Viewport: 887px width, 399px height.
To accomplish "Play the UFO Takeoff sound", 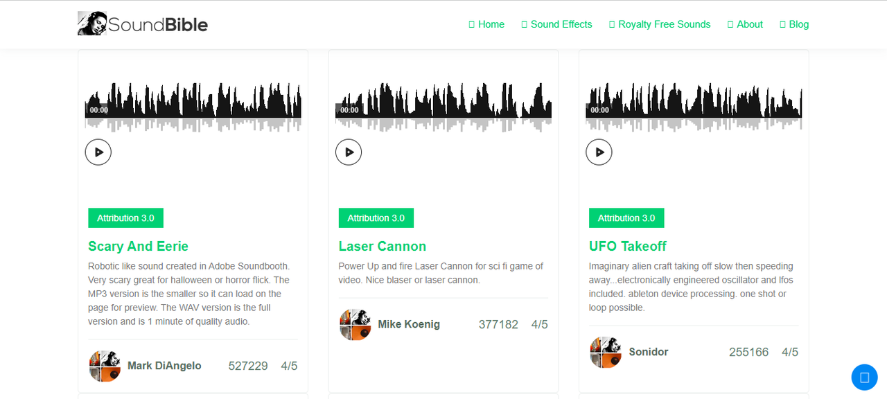I will pos(599,152).
